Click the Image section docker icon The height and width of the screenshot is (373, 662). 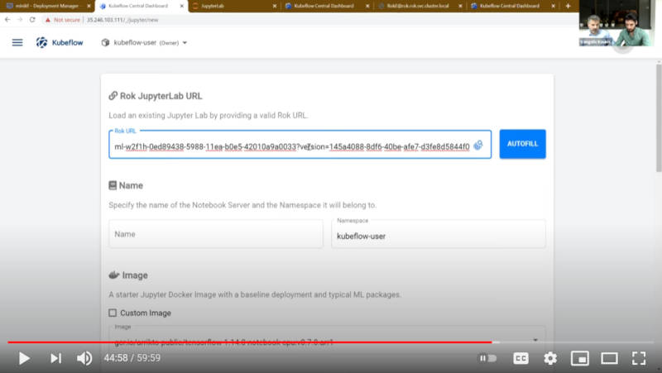114,275
